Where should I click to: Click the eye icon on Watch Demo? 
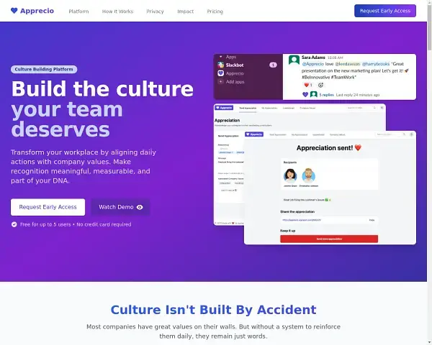click(140, 207)
